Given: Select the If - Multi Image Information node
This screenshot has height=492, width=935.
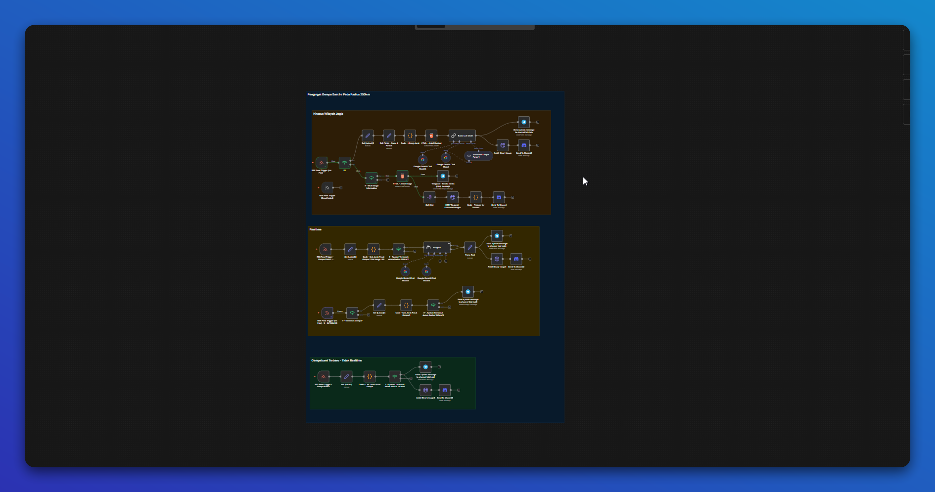Looking at the screenshot, I should click(x=372, y=179).
